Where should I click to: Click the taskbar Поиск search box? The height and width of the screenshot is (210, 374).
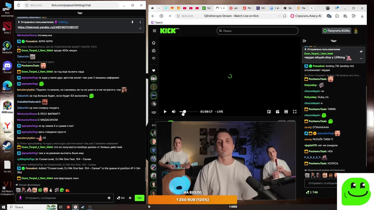point(33,207)
